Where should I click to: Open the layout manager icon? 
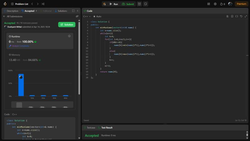point(208,4)
